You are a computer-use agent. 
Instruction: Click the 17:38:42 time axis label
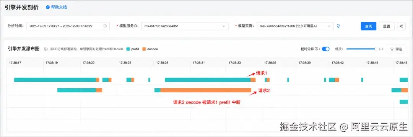coord(337,63)
